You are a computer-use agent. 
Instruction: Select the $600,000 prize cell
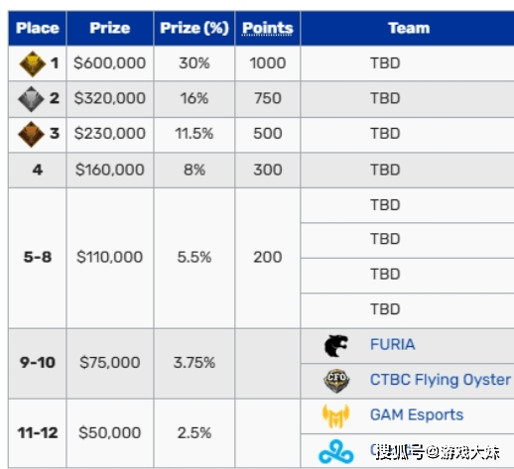point(110,63)
